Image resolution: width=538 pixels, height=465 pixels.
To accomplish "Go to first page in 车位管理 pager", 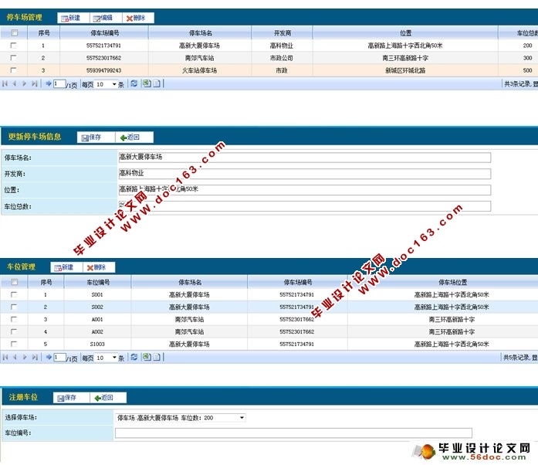I will pos(5,357).
